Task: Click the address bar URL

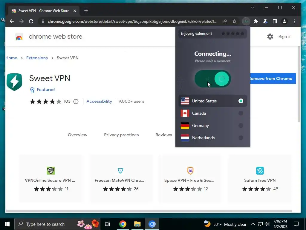Action: click(x=132, y=21)
